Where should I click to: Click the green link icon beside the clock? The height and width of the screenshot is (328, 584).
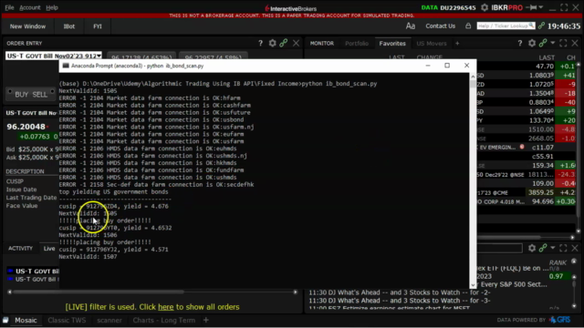point(541,26)
